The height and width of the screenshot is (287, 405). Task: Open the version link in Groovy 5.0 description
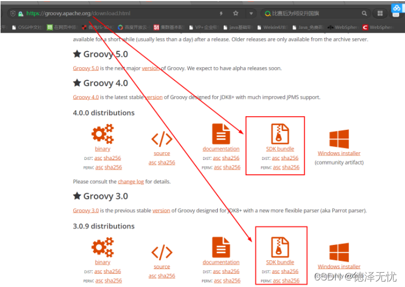pos(151,68)
